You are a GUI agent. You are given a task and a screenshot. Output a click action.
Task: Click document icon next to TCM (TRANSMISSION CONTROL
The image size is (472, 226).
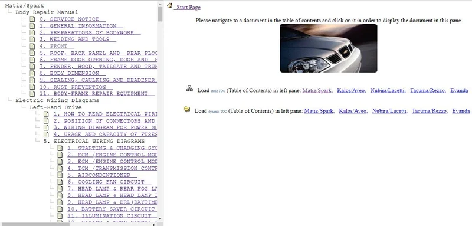coord(60,168)
